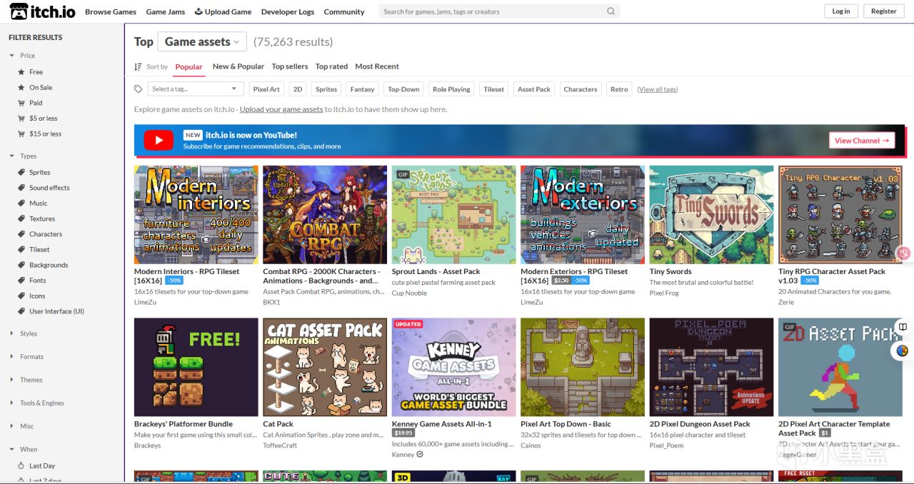Expand the Formats filter section
The height and width of the screenshot is (484, 914).
[x=26, y=357]
